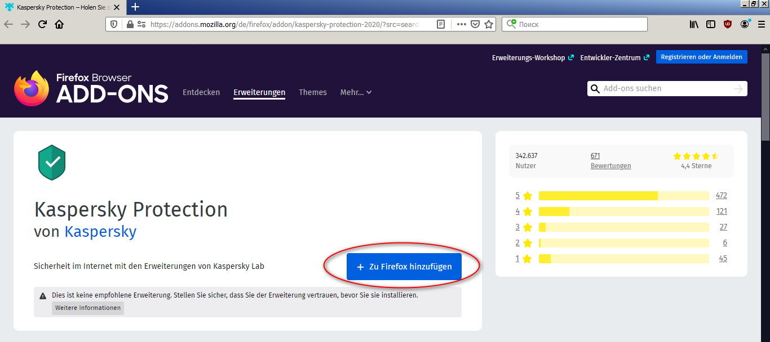This screenshot has width=770, height=342.
Task: Click the 5-star rating bar
Action: pos(624,196)
